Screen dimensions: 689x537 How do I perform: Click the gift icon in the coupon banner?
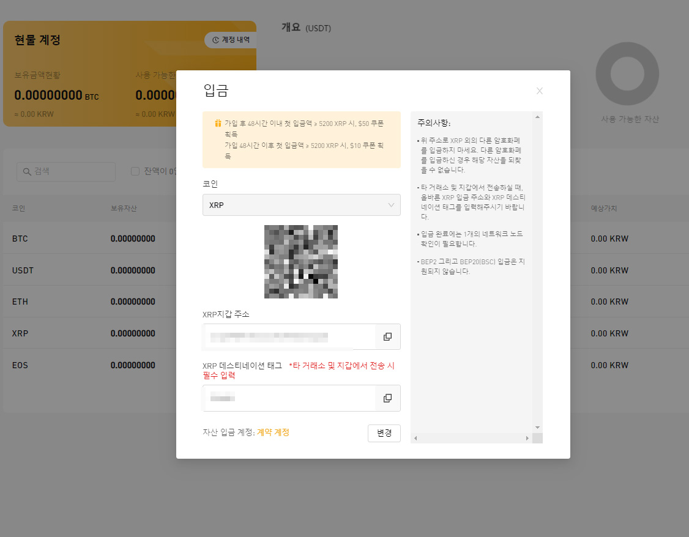click(x=217, y=124)
